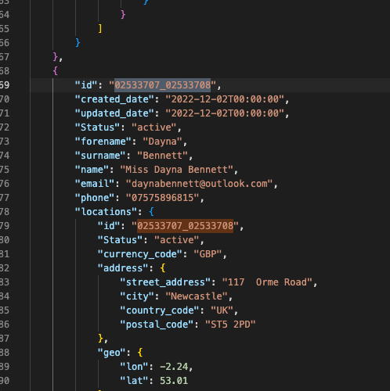Click the "Newcastle" city value
390x391 pixels.
197,296
